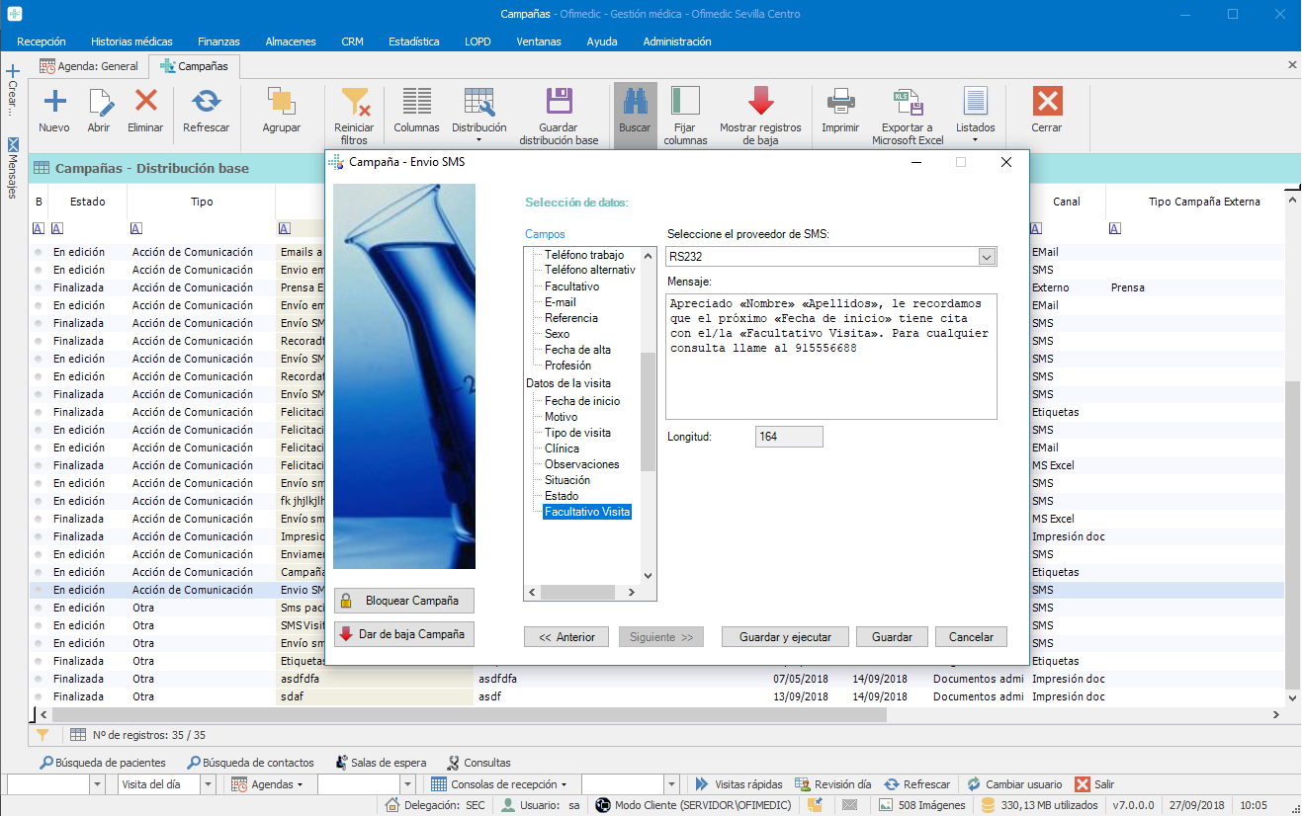Click Guardar distribución base floppy icon
Screen dimensions: 1302x816
point(559,102)
